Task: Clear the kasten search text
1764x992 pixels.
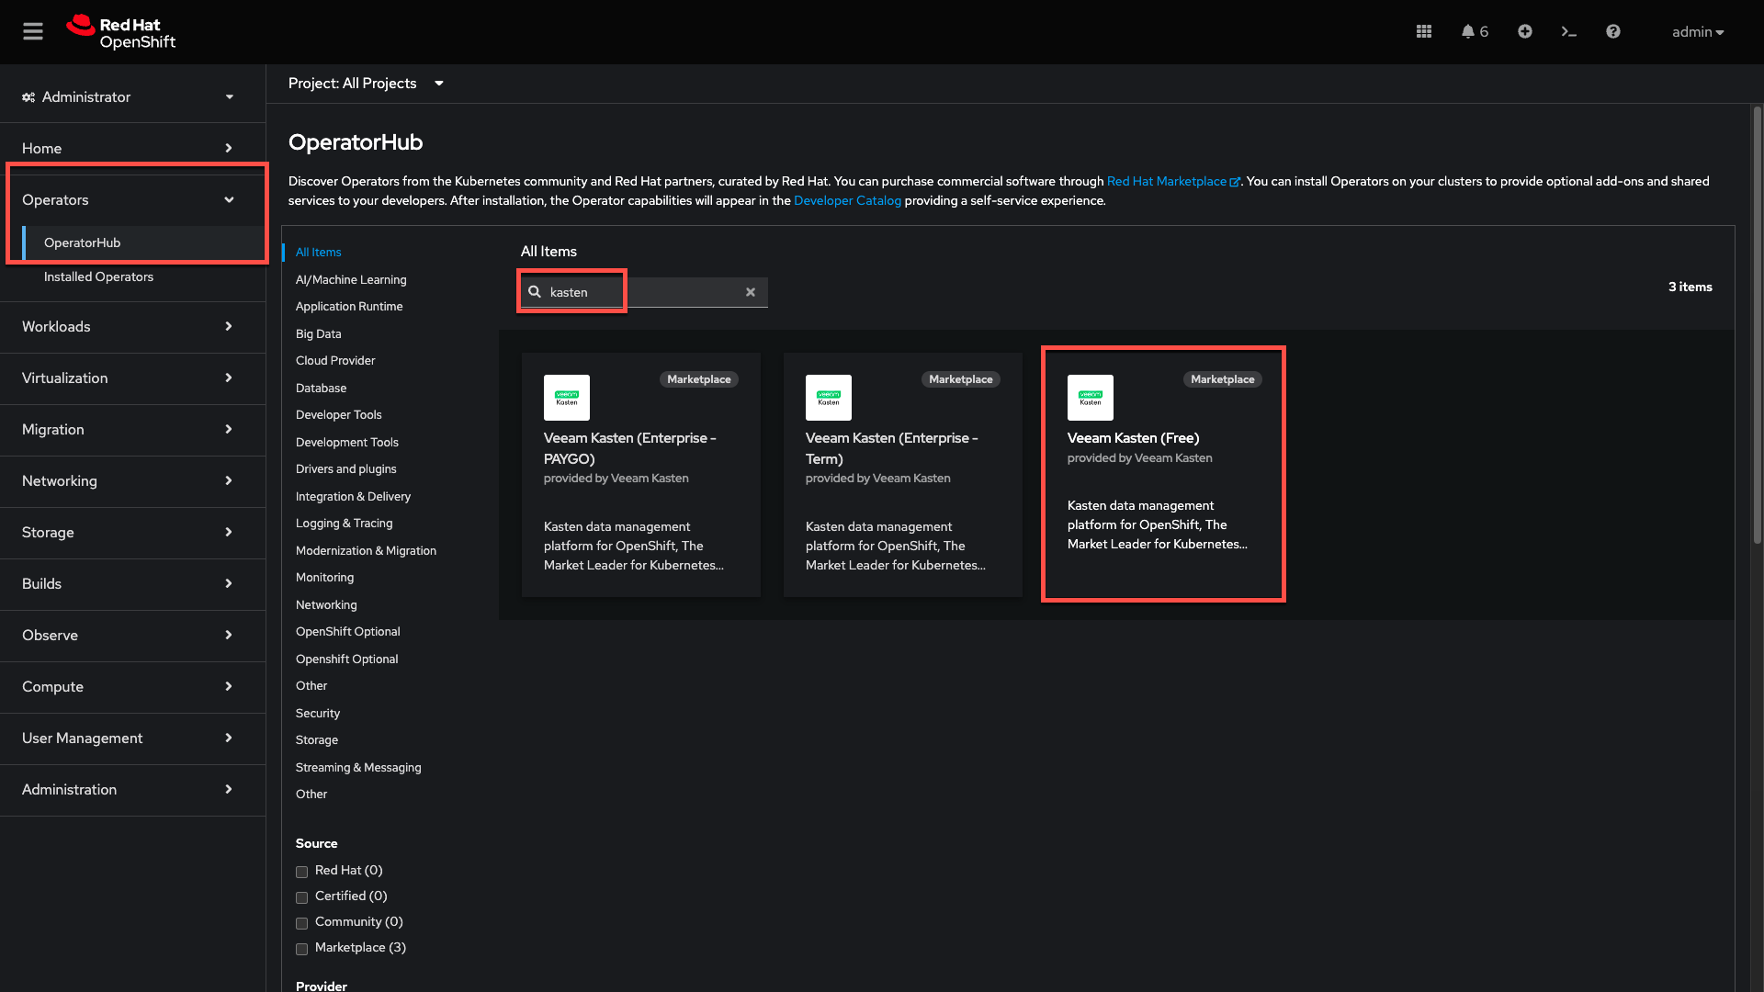Action: [751, 292]
